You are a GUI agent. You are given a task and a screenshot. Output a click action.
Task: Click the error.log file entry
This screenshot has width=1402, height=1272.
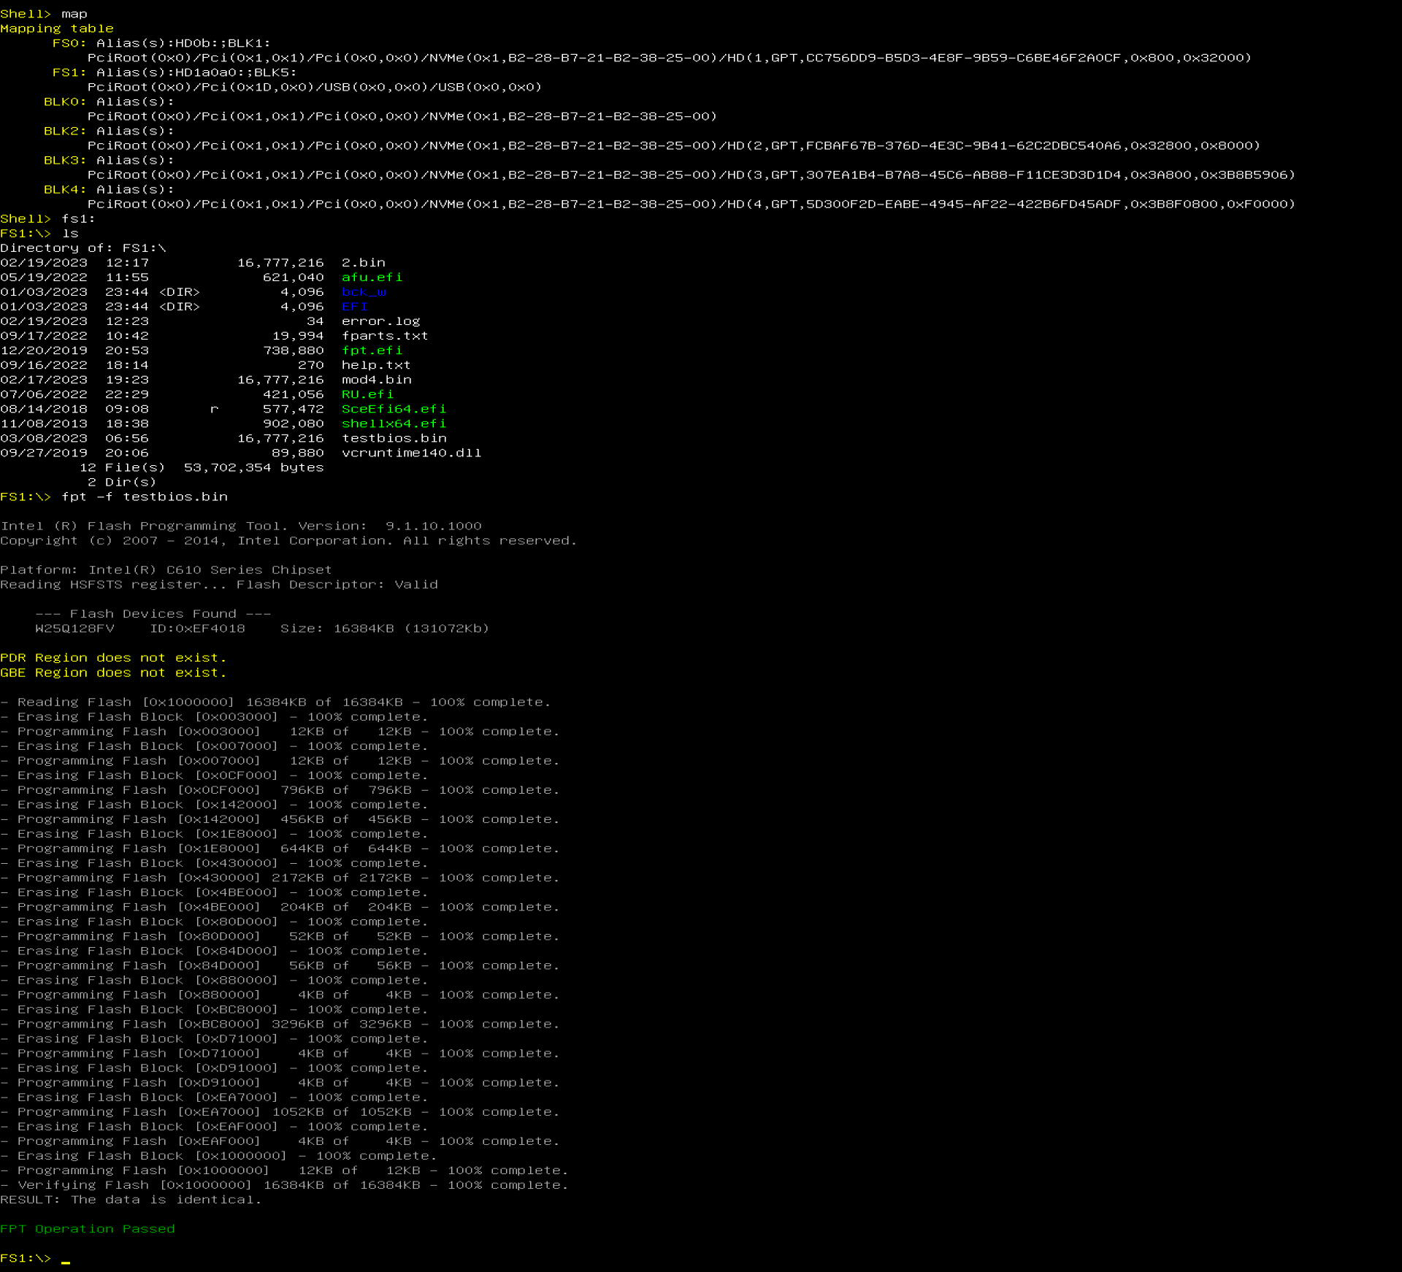coord(380,321)
